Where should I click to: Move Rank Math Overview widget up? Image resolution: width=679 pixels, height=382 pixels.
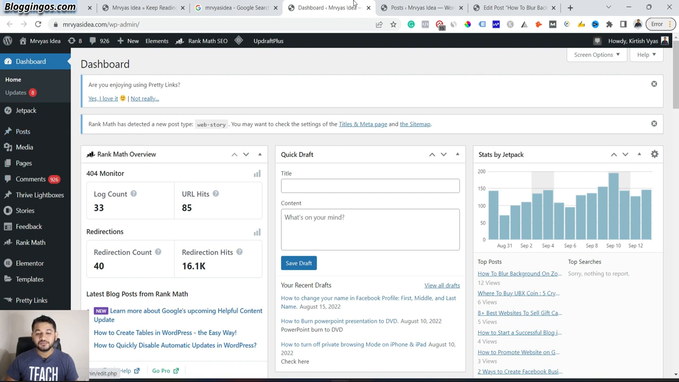(234, 154)
